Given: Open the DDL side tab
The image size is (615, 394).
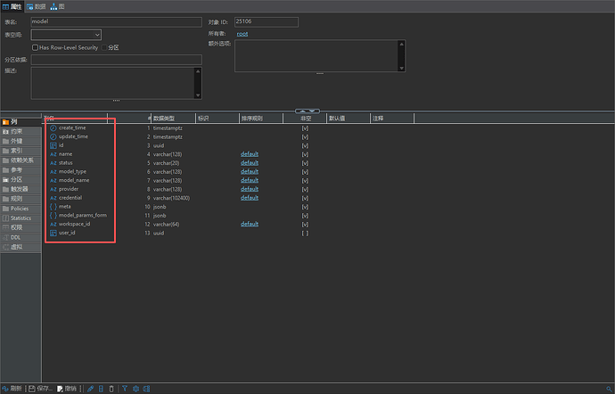Looking at the screenshot, I should 20,237.
